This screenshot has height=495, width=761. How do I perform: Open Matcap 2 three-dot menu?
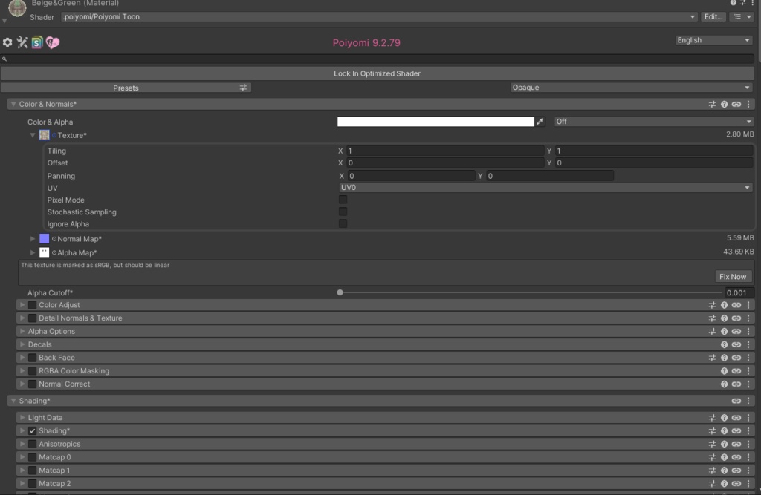[x=748, y=483]
